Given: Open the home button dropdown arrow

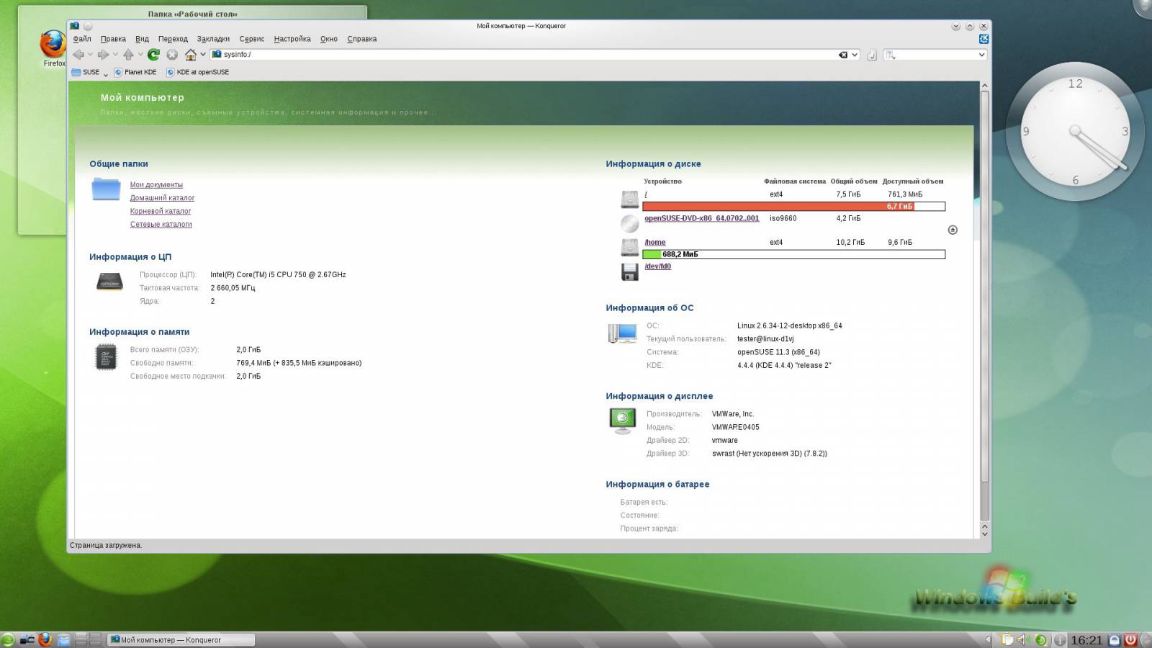Looking at the screenshot, I should [203, 55].
